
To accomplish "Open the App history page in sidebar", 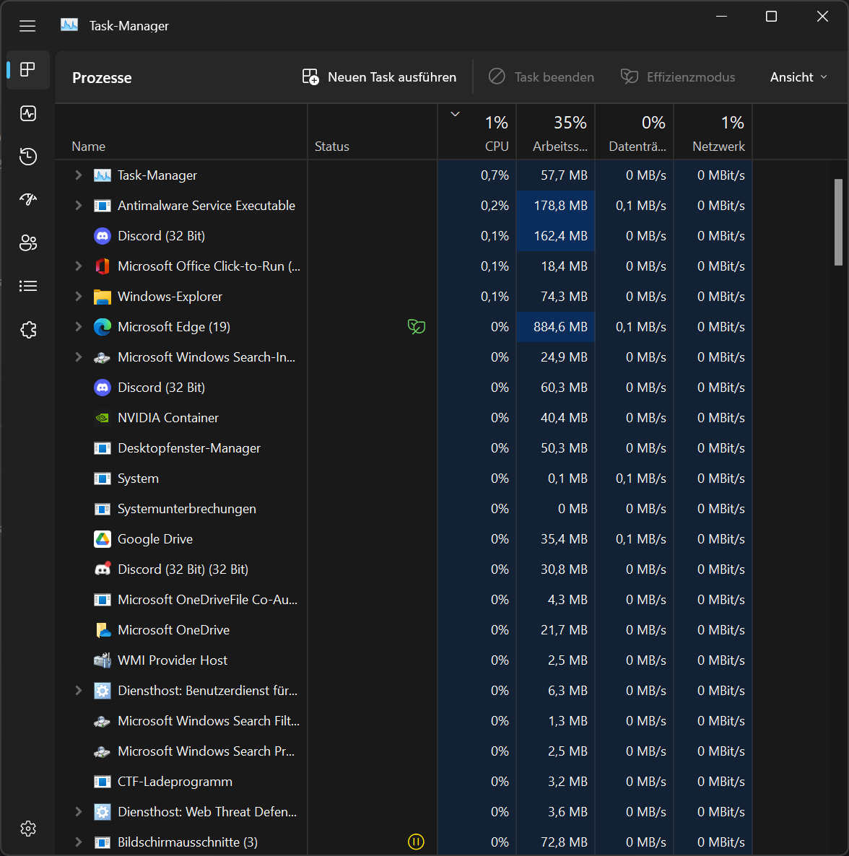I will [x=28, y=156].
